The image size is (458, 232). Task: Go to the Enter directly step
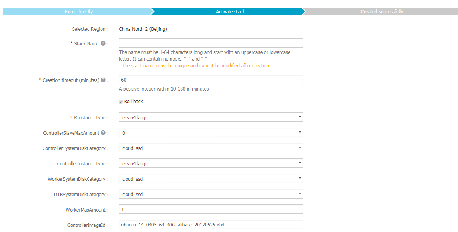(x=79, y=12)
